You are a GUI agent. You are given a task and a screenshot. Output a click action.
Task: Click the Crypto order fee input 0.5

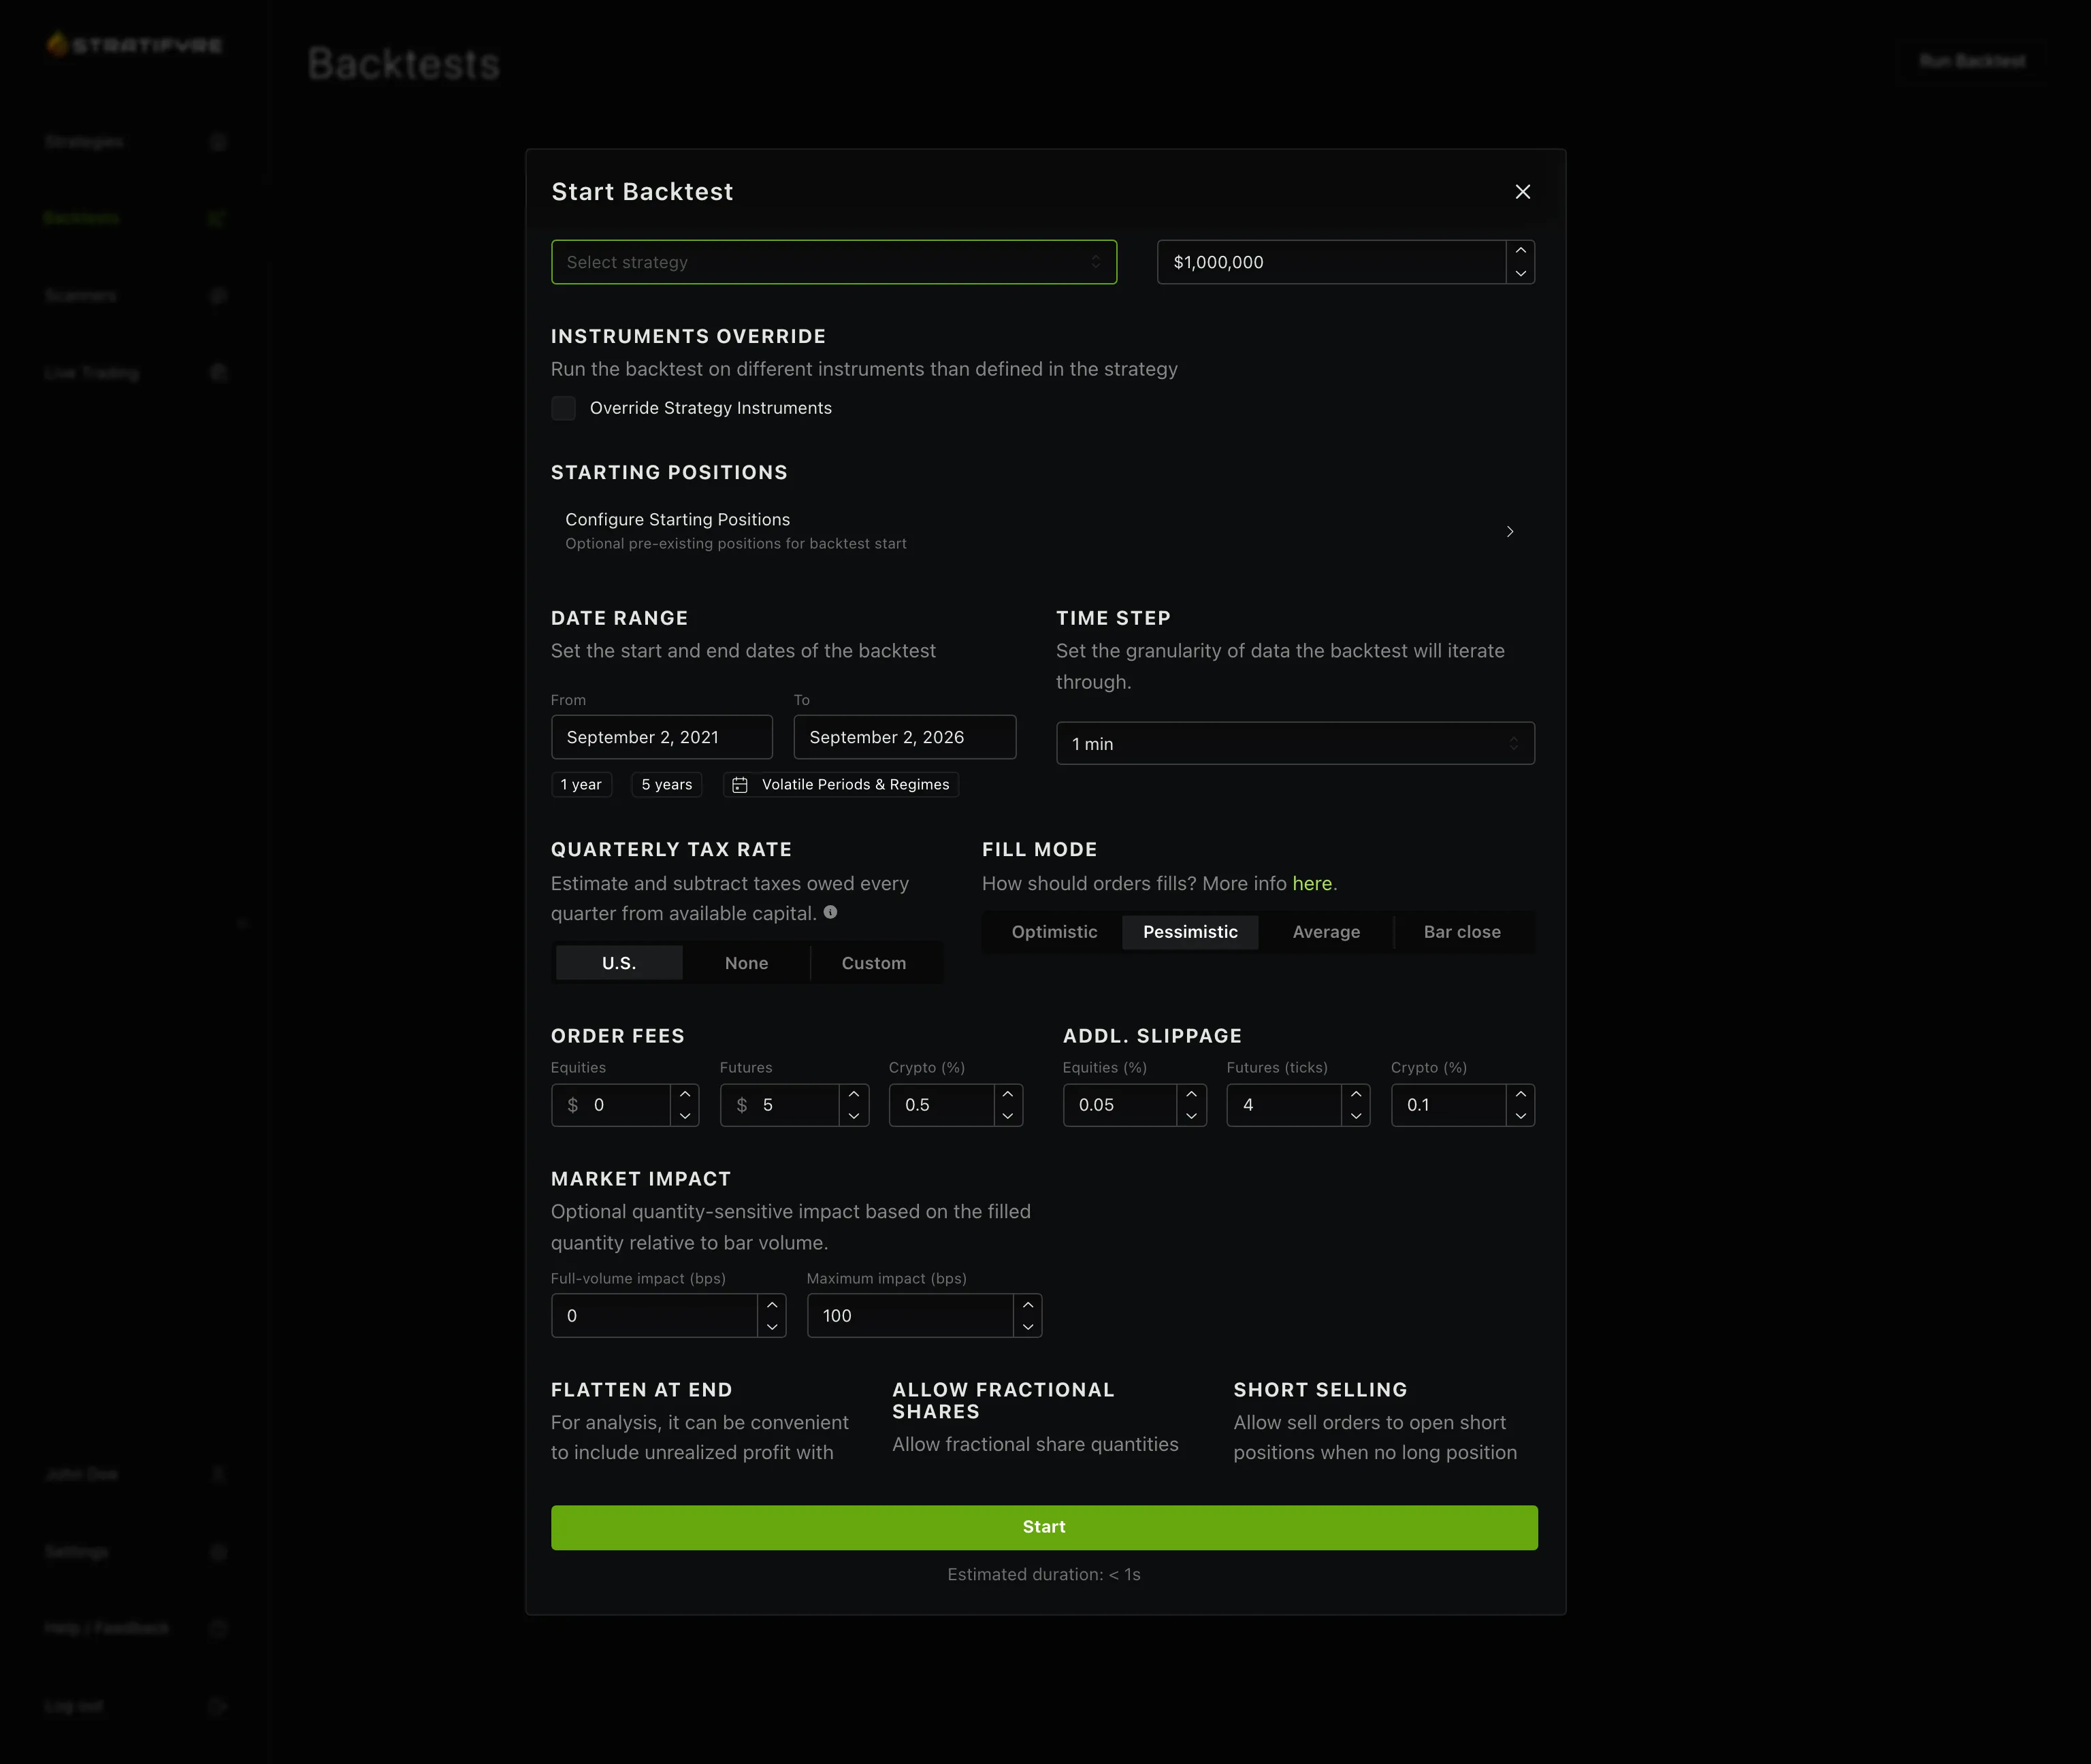941,1105
